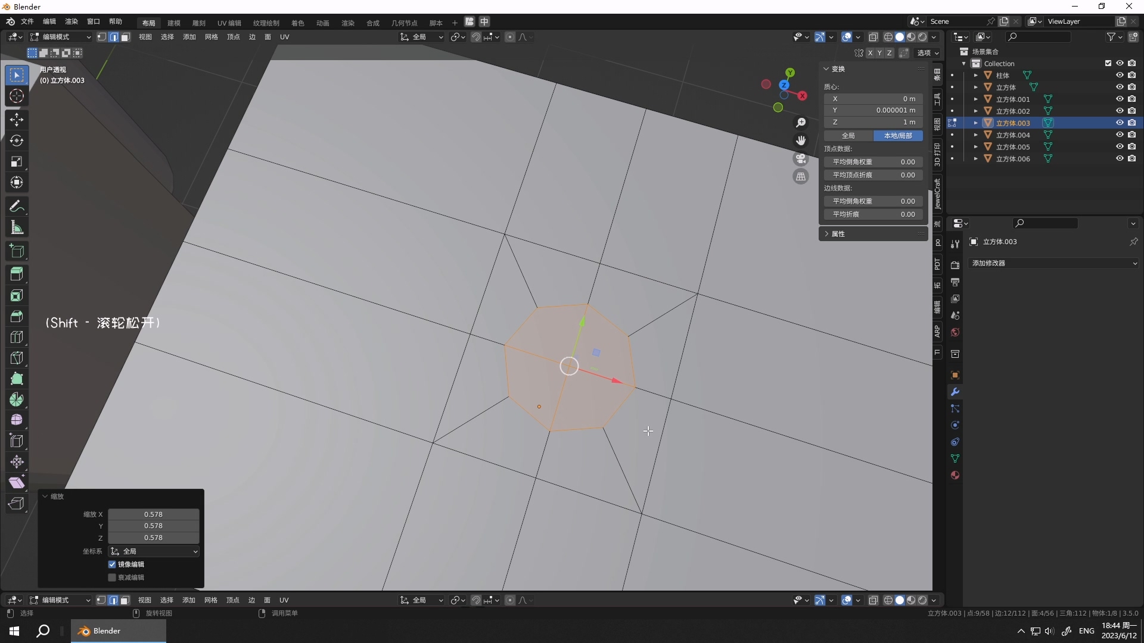This screenshot has height=643, width=1144.
Task: Open the 添加修改器 dropdown
Action: tap(1053, 263)
